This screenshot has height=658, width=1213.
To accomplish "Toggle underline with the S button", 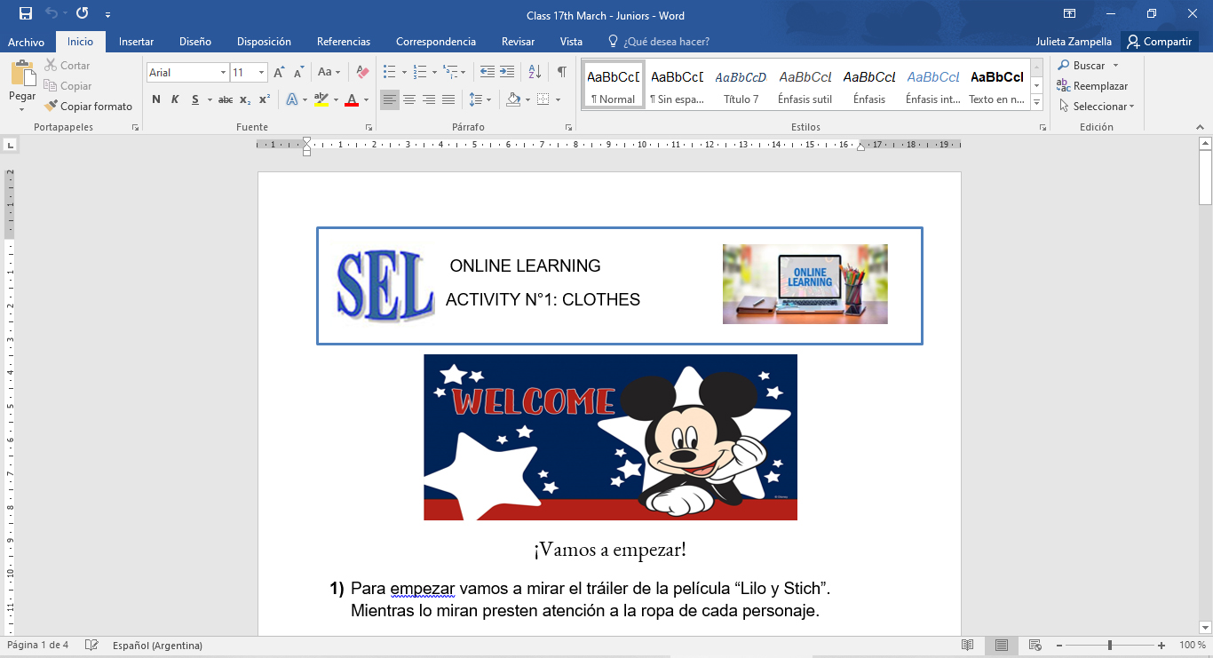I will click(x=195, y=99).
